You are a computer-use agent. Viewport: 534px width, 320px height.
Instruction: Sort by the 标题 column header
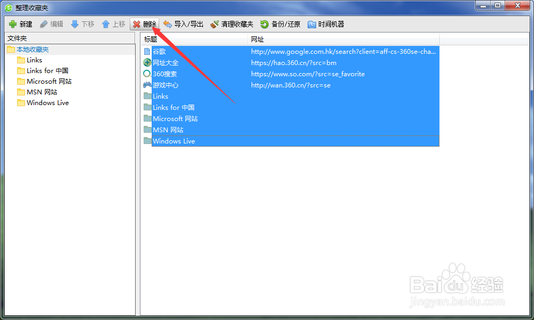[x=151, y=39]
